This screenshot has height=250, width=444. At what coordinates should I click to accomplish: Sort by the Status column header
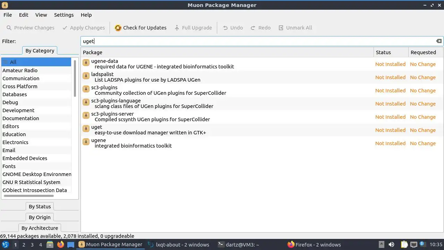tap(391, 52)
